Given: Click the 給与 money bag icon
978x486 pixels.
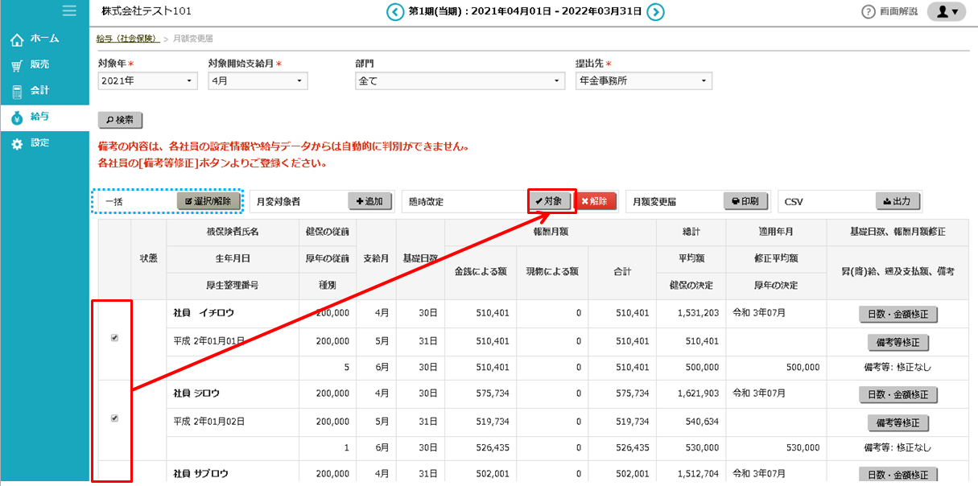Looking at the screenshot, I should 17,117.
